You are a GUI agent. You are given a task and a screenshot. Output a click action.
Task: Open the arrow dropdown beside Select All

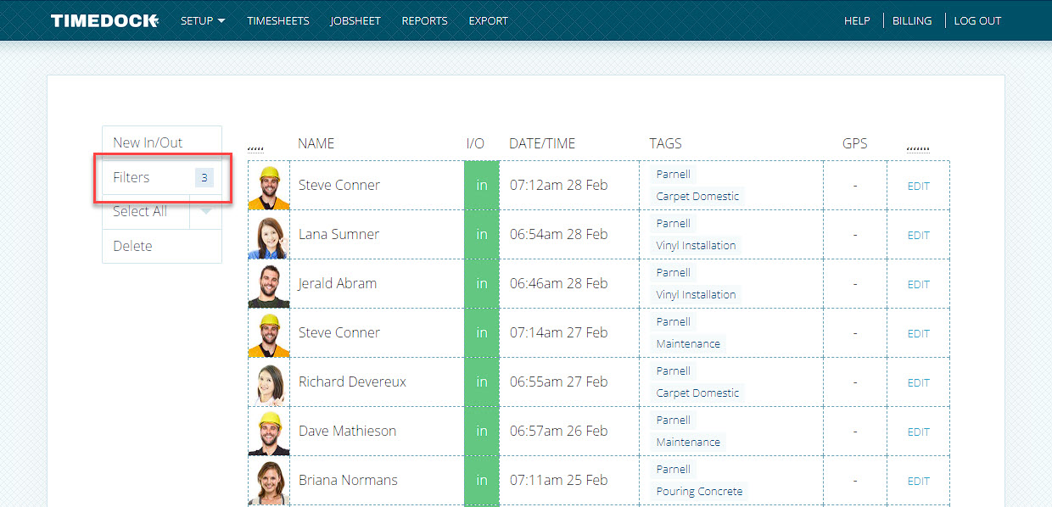pos(206,212)
